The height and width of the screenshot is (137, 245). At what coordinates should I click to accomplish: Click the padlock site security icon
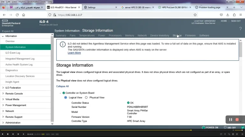(55, 15)
